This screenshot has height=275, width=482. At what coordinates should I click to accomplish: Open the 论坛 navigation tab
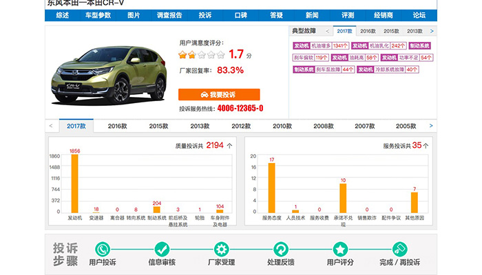419,15
